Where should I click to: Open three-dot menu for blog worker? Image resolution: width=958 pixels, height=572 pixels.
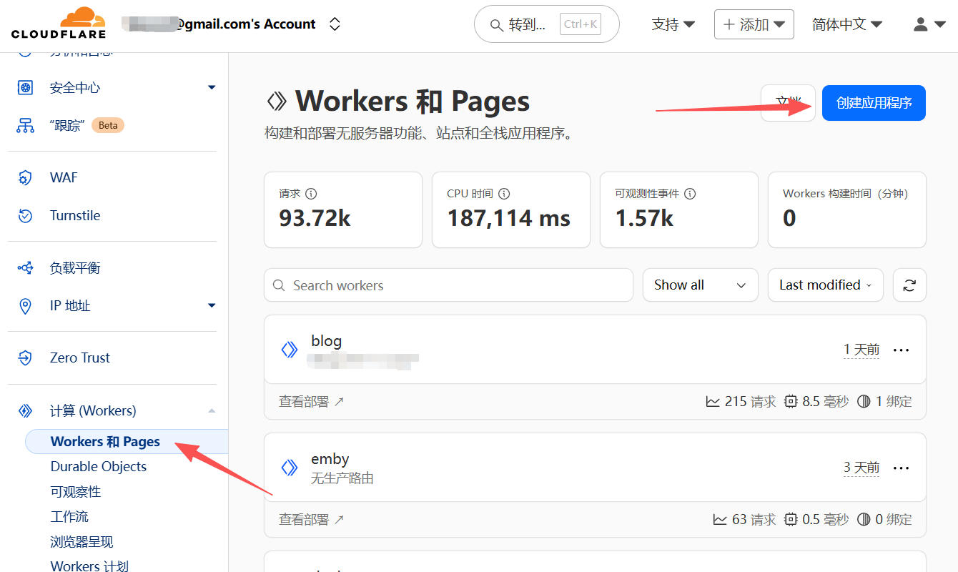click(902, 350)
